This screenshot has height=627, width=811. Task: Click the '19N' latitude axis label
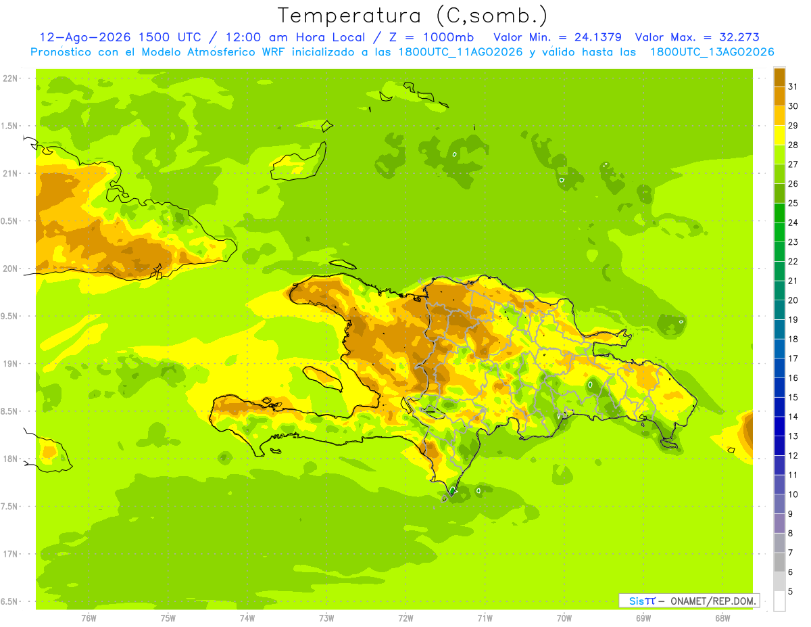click(x=11, y=364)
